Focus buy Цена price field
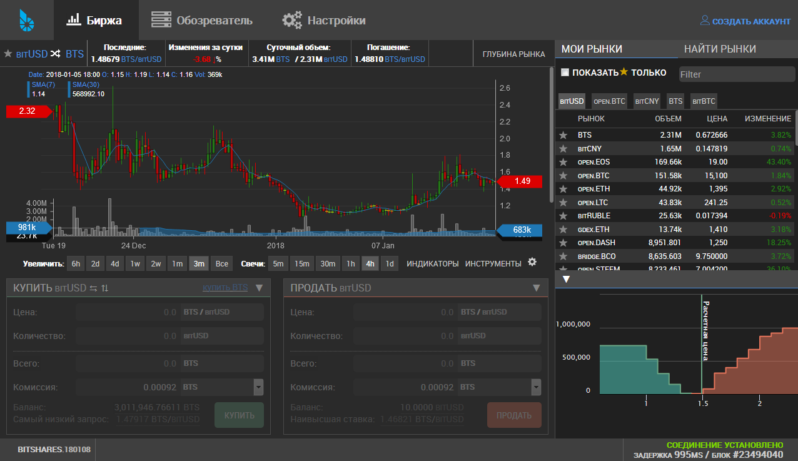 click(128, 312)
